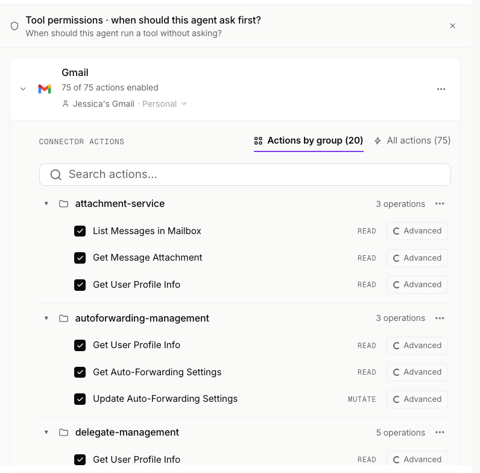Open delegate-management group options menu
The height and width of the screenshot is (473, 480).
coord(440,433)
